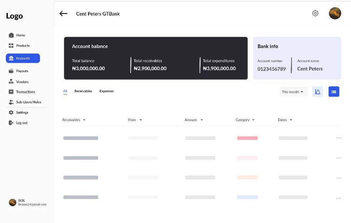Click the Log out icon
This screenshot has height=223, width=351.
tap(11, 123)
